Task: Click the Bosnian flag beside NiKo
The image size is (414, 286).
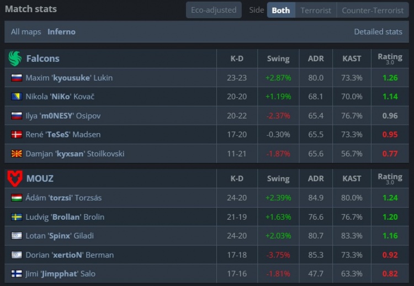Action: (x=16, y=97)
